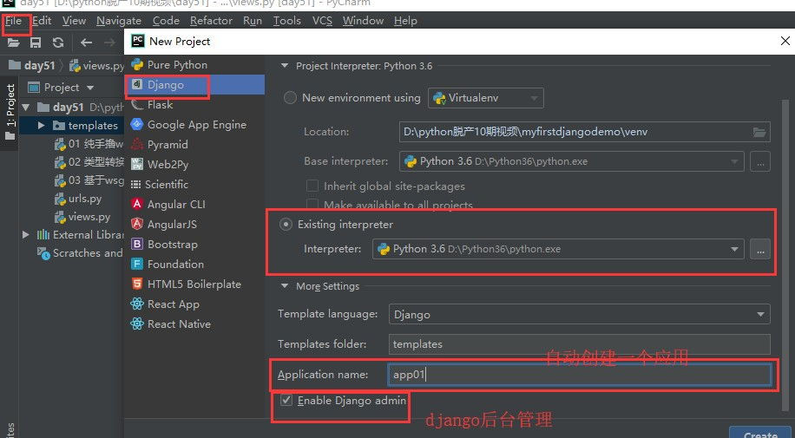The width and height of the screenshot is (795, 438).
Task: Click the urls.py file in project tree
Action: point(77,199)
